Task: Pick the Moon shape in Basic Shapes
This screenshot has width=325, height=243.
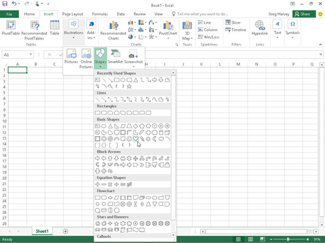Action: click(155, 139)
